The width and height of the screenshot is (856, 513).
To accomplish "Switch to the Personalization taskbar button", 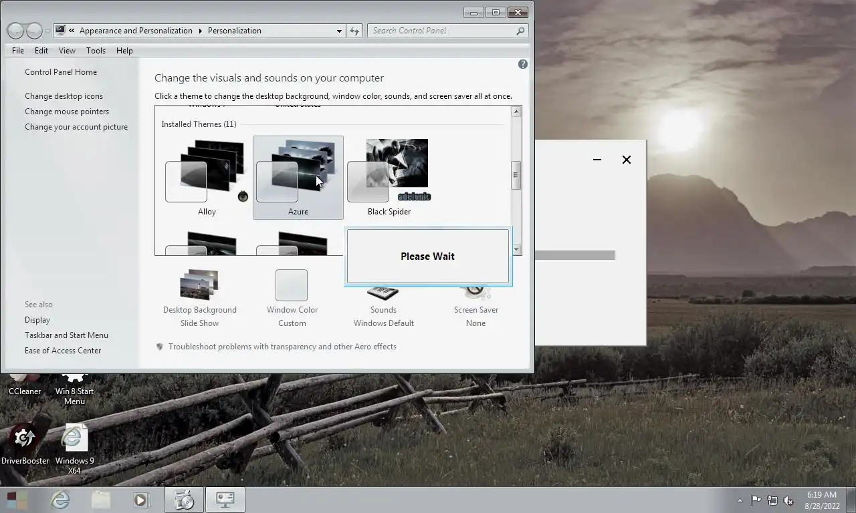I will (225, 500).
